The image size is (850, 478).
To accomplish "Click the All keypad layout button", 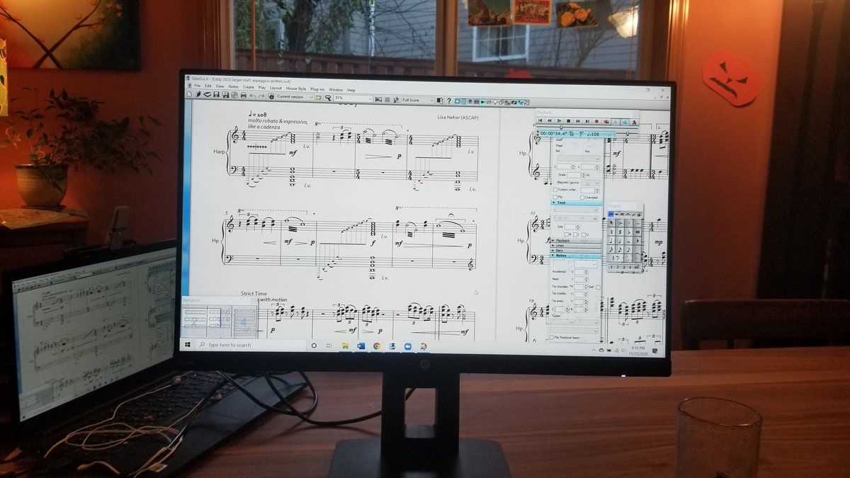I will pos(637,267).
